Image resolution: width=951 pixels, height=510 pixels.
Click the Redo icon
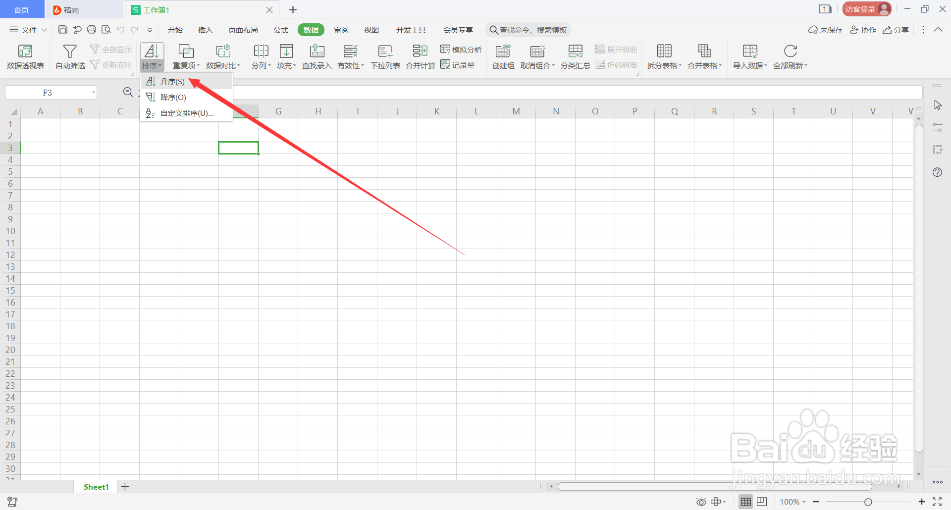134,30
